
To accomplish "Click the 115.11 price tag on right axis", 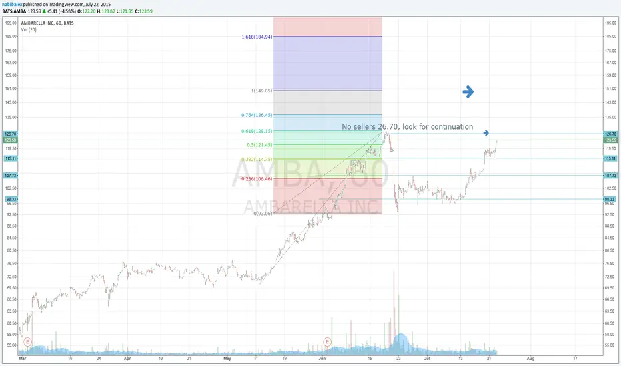I will (610, 158).
